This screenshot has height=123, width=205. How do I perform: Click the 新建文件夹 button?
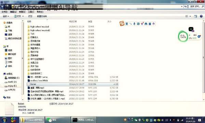point(42,16)
